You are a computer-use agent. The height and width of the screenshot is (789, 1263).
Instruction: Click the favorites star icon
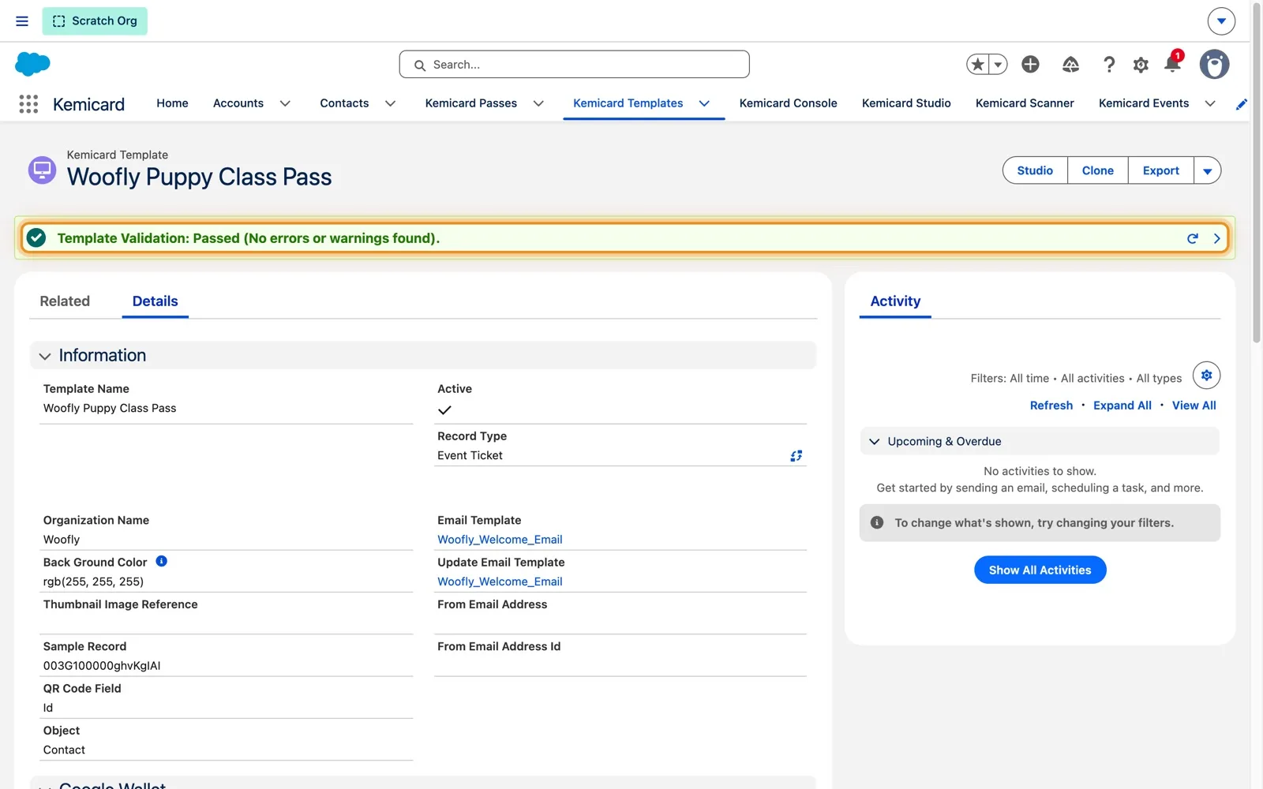(978, 65)
